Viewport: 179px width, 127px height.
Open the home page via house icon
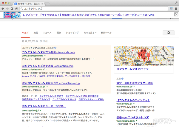pos(16,9)
